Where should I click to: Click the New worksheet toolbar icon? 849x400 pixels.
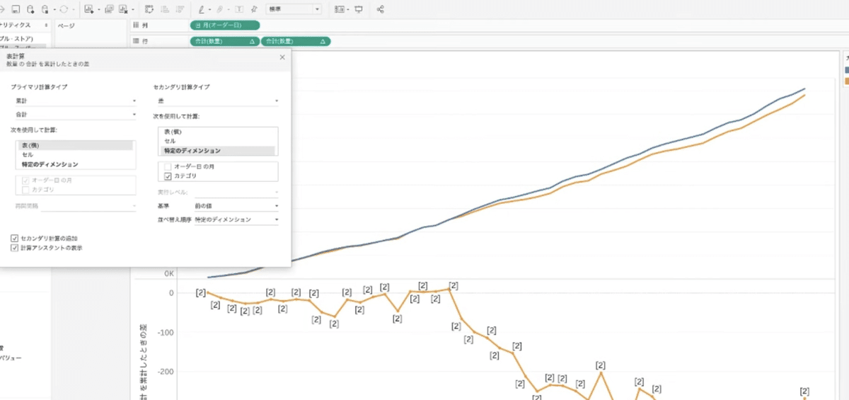[x=88, y=9]
